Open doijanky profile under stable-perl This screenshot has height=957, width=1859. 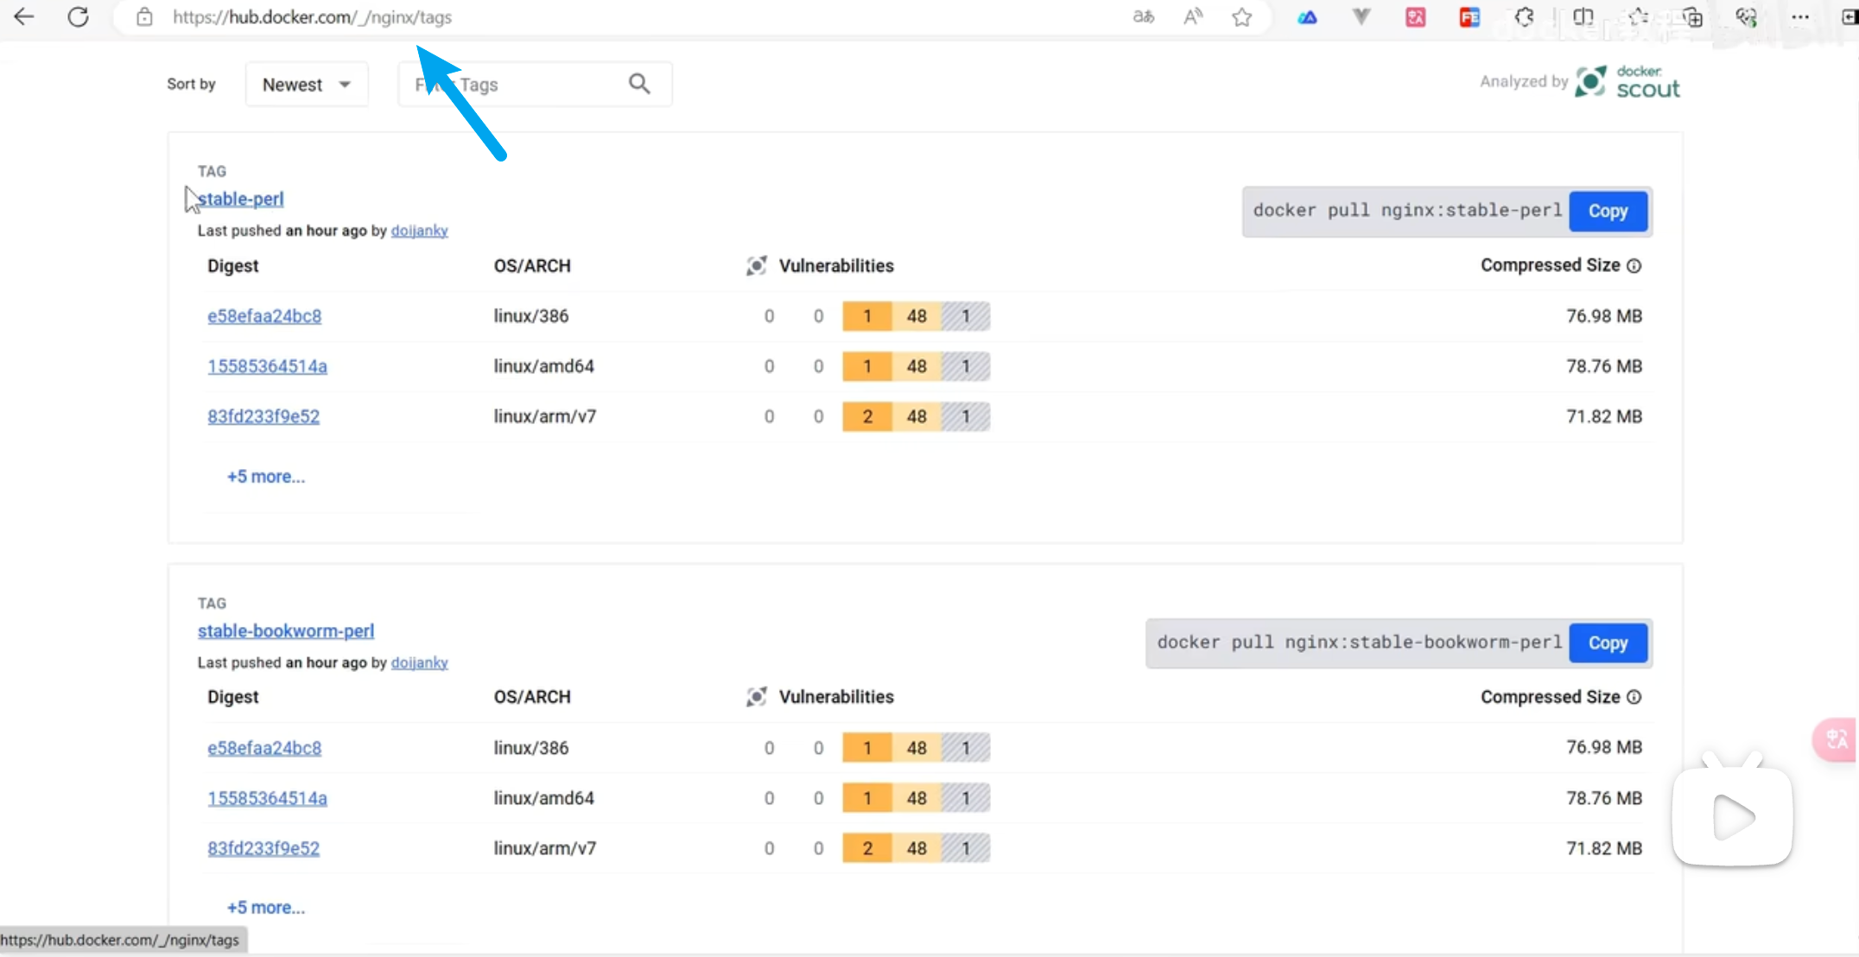(x=420, y=231)
